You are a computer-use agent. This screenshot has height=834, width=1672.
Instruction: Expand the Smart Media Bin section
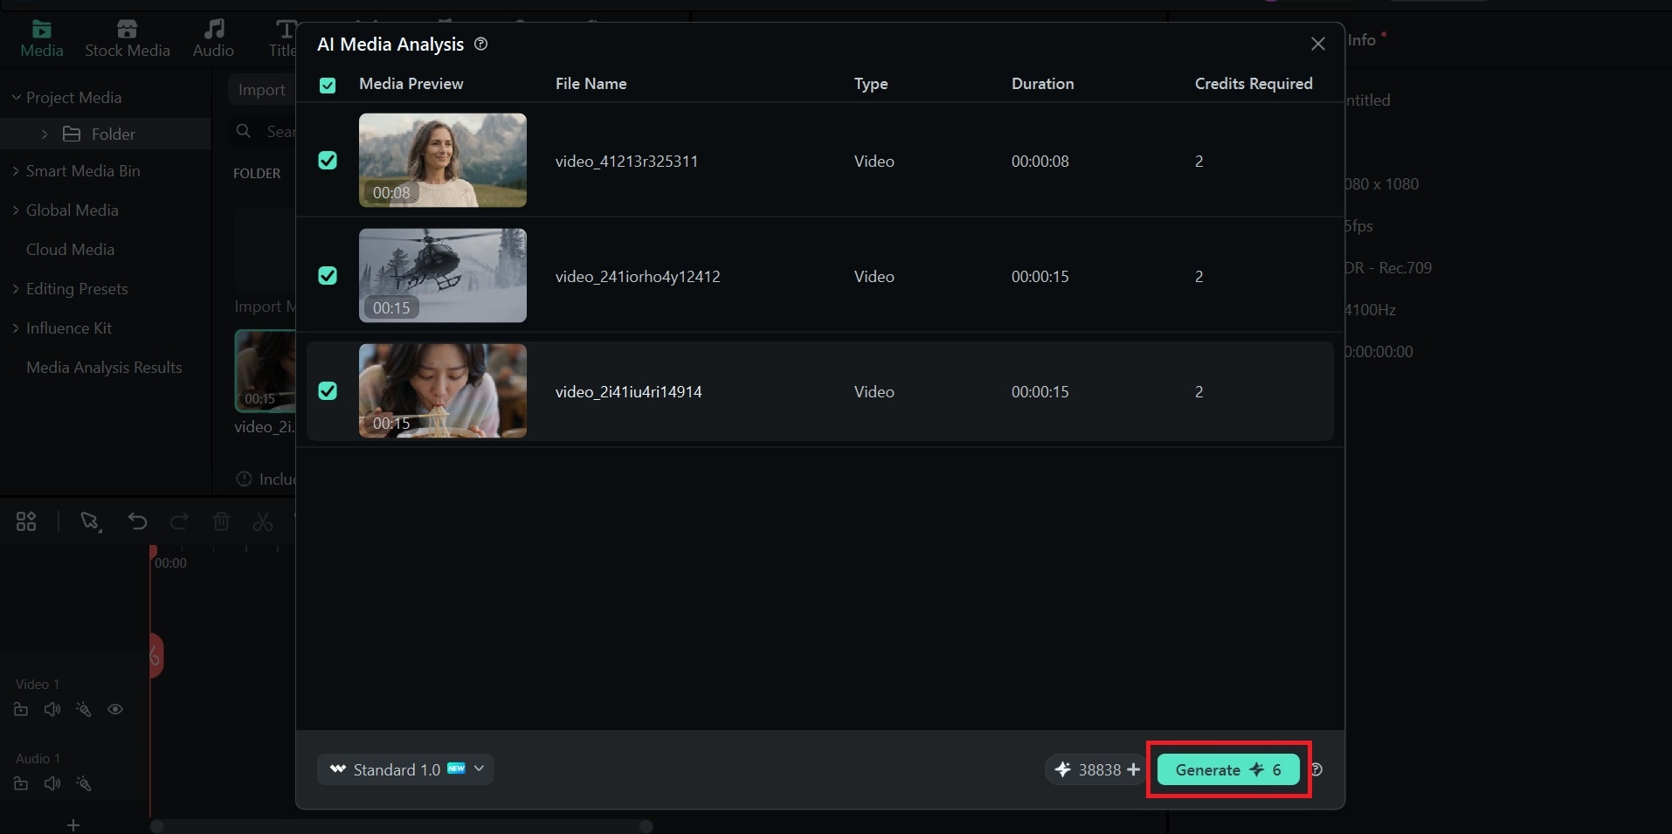coord(16,171)
